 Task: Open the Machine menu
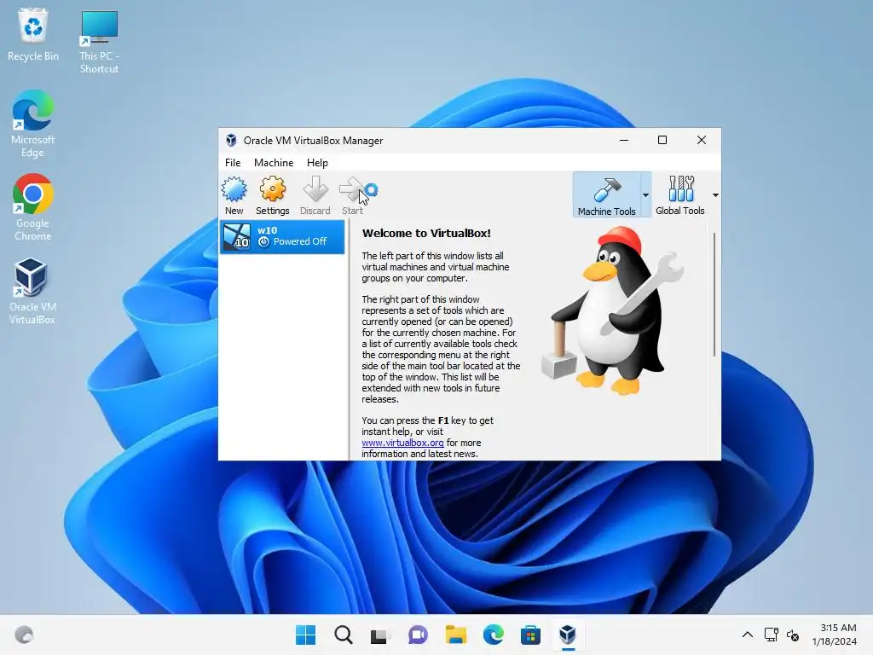click(274, 163)
